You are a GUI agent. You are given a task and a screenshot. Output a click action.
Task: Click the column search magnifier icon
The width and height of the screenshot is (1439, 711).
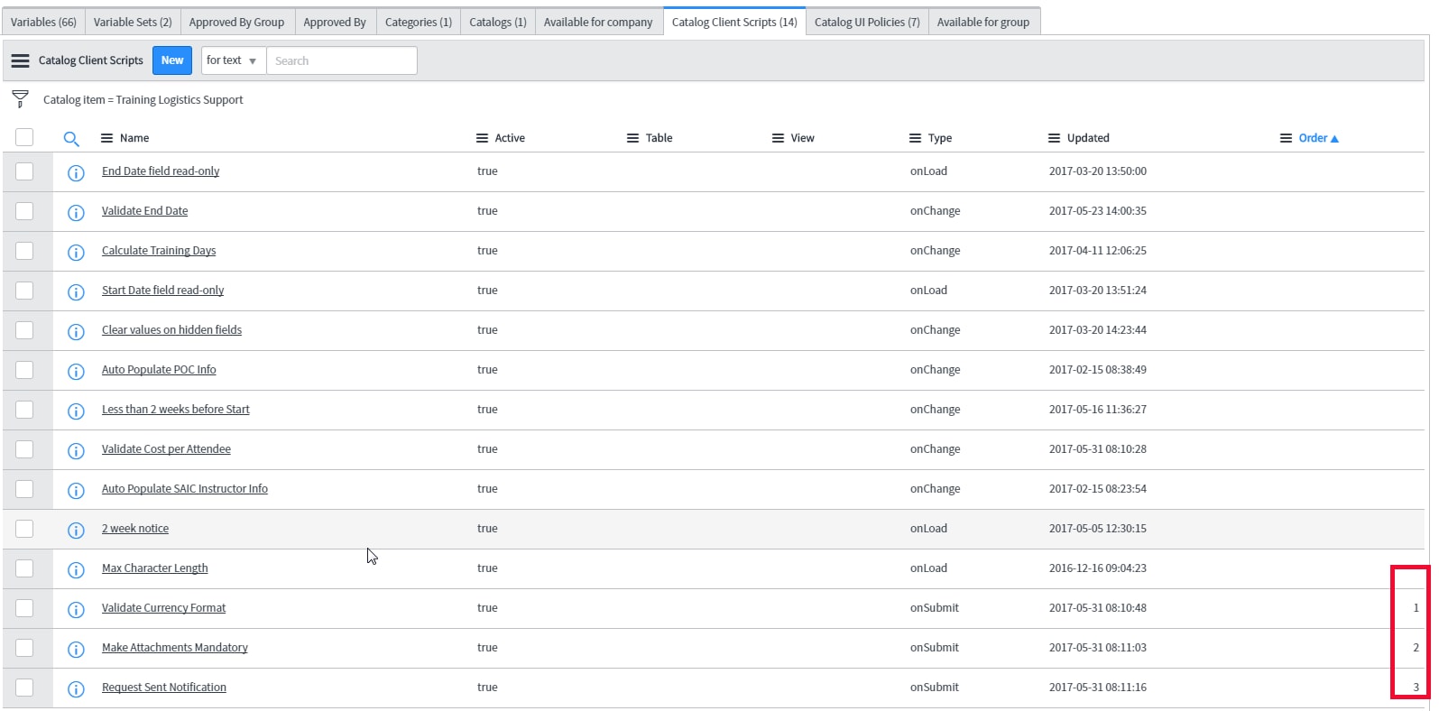click(71, 139)
